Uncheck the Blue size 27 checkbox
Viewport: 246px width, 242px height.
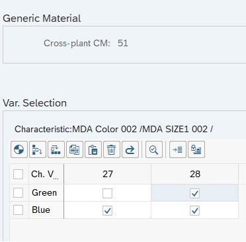107,210
